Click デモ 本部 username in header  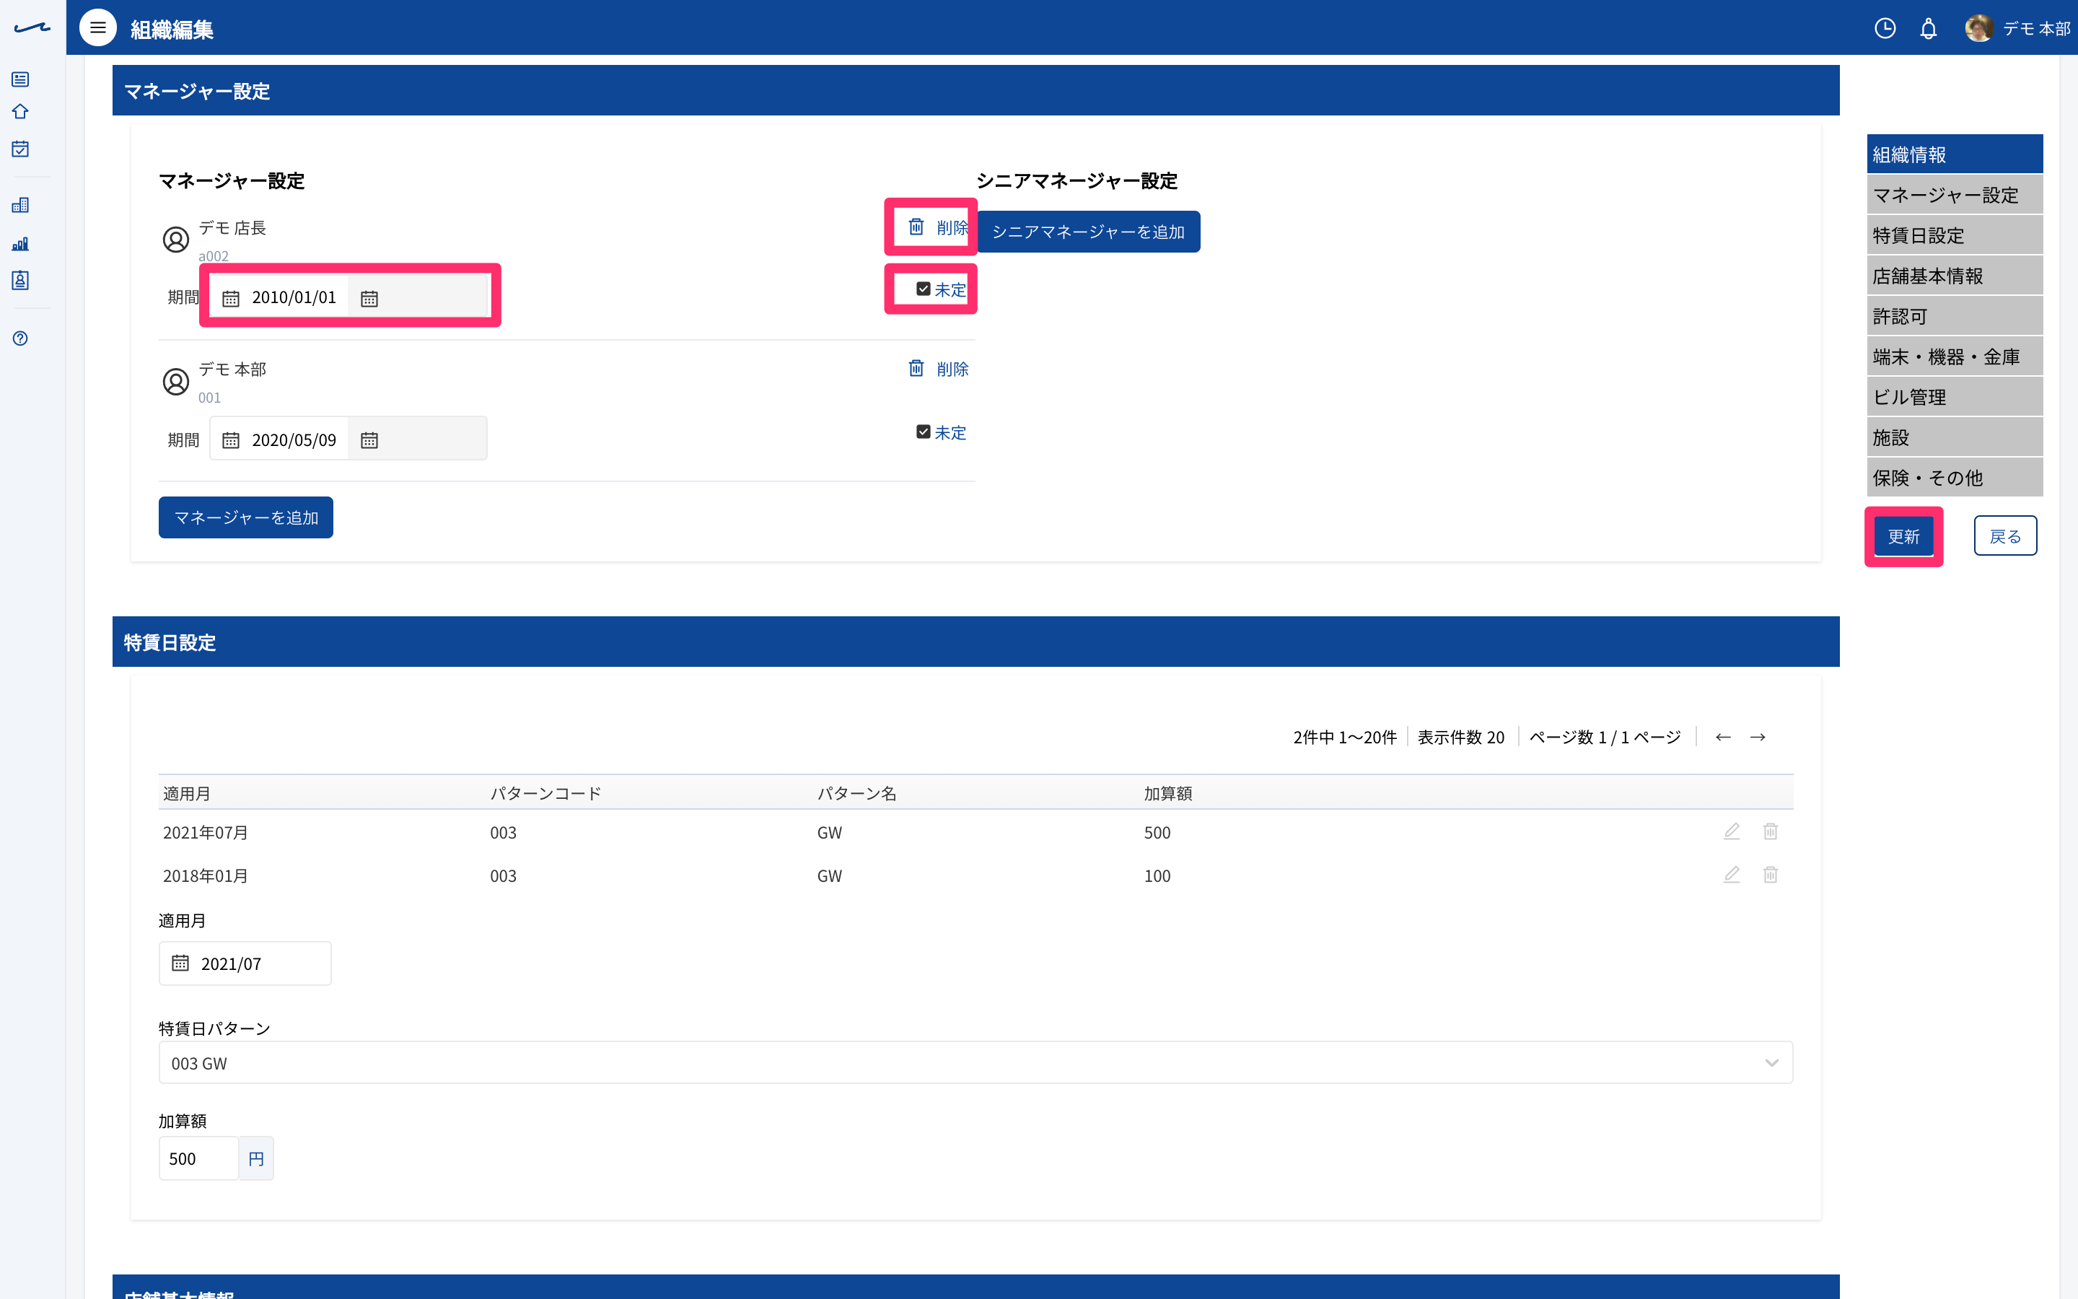pos(2036,28)
